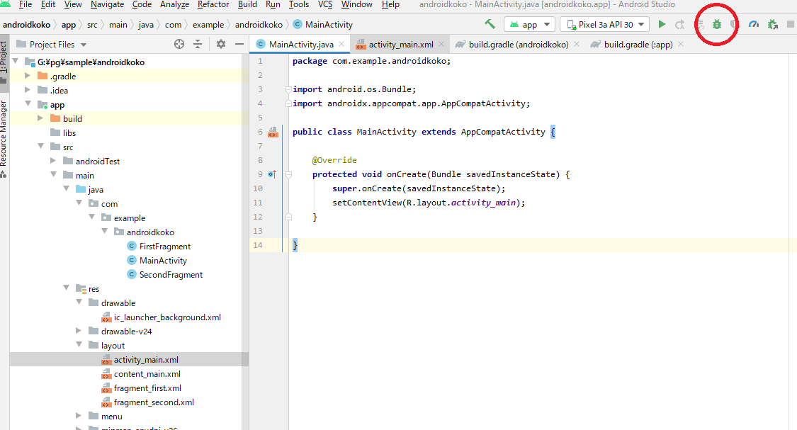Select fragment_second.xml file
This screenshot has width=797, height=430.
point(154,402)
